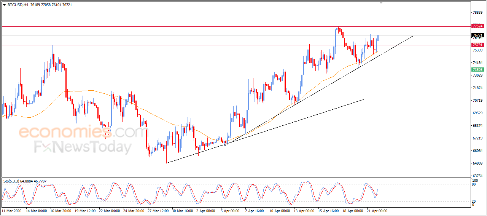
Task: Click the 20 level on stochastic scale
Action: 474,201
